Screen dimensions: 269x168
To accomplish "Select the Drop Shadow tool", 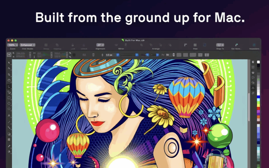I will coord(9,134).
